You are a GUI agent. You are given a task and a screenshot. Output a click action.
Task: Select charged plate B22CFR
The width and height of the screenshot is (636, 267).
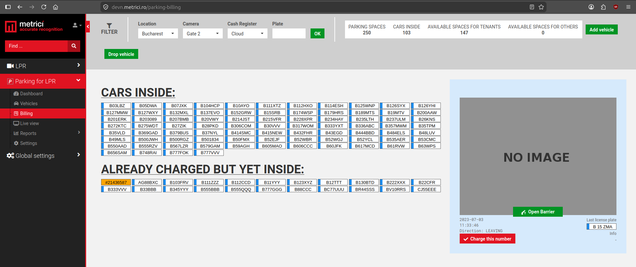click(x=426, y=182)
